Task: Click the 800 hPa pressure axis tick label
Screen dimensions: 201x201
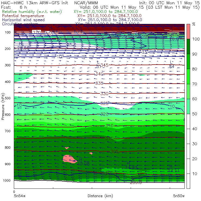Action: tap(8, 147)
